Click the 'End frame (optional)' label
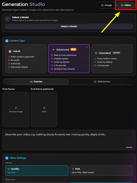This screenshot has width=137, height=183. pyautogui.click(x=42, y=89)
